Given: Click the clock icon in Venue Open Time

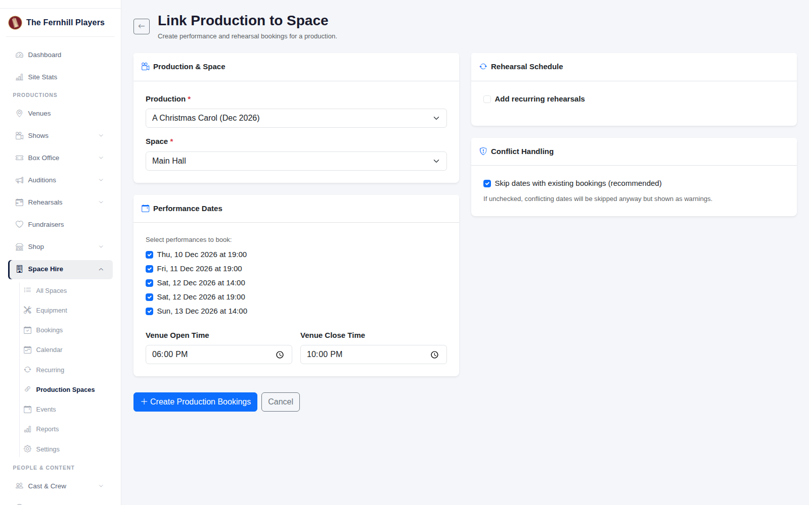Looking at the screenshot, I should (x=280, y=355).
